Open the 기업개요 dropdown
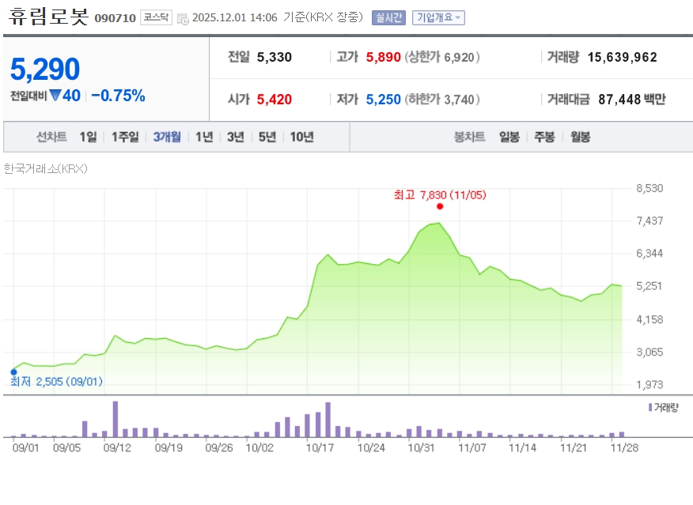 click(438, 17)
